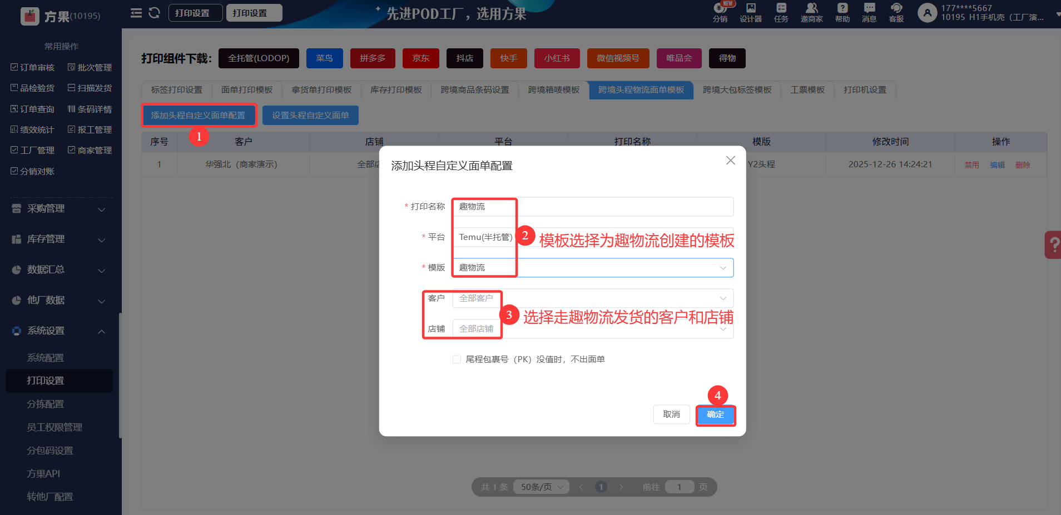Open 订单审核 in common operations
Image resolution: width=1061 pixels, height=515 pixels.
[33, 67]
